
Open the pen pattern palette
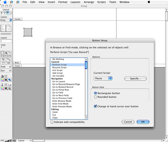pyautogui.click(x=6, y=88)
